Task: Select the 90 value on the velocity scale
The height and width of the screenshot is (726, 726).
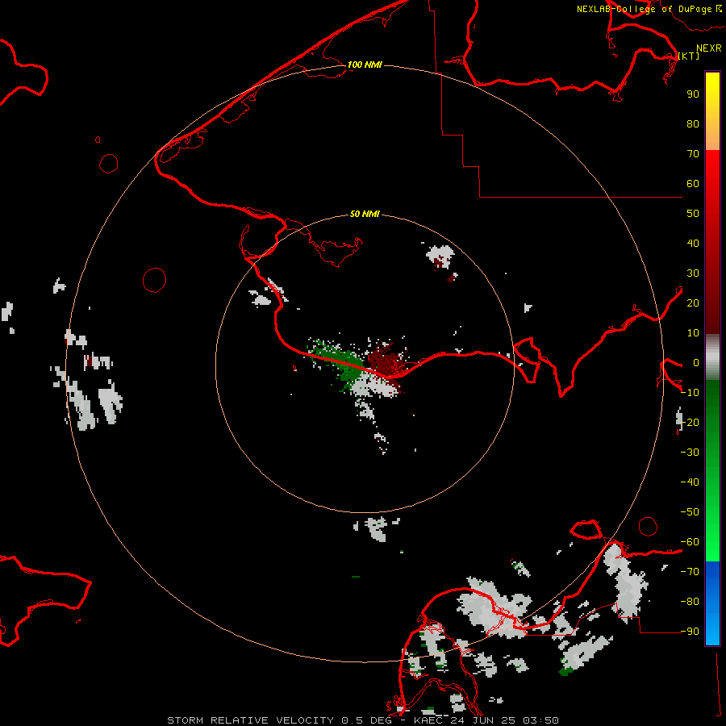Action: (693, 94)
